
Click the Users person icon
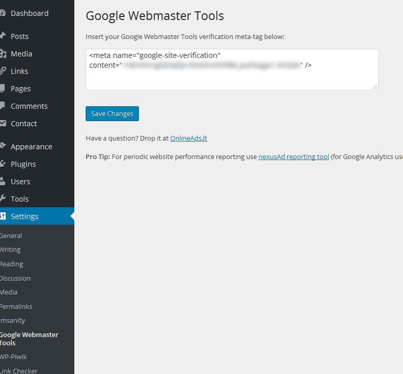tap(3, 181)
